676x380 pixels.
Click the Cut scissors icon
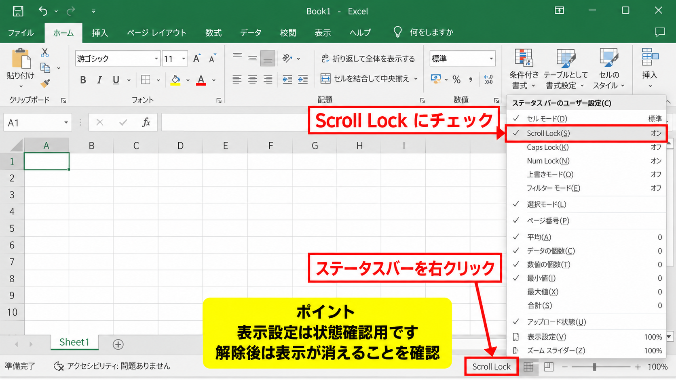[x=45, y=52]
